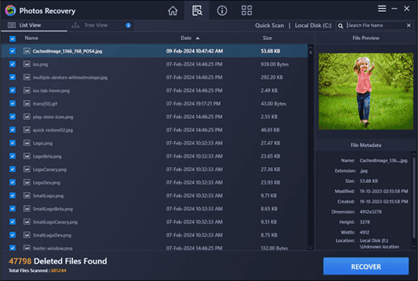418x281 pixels.
Task: Click Quick Scan label
Action: pyautogui.click(x=270, y=26)
